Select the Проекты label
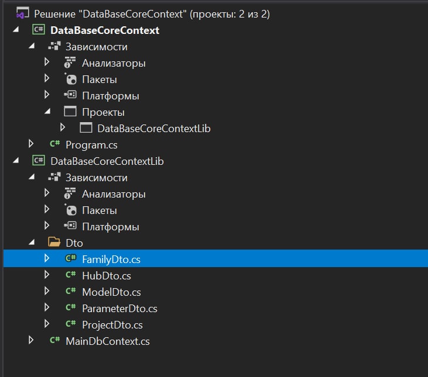The width and height of the screenshot is (428, 377). [103, 112]
